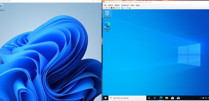Click the network icon in VM tray
Screen dimensions: 209x101
(x=206, y=98)
